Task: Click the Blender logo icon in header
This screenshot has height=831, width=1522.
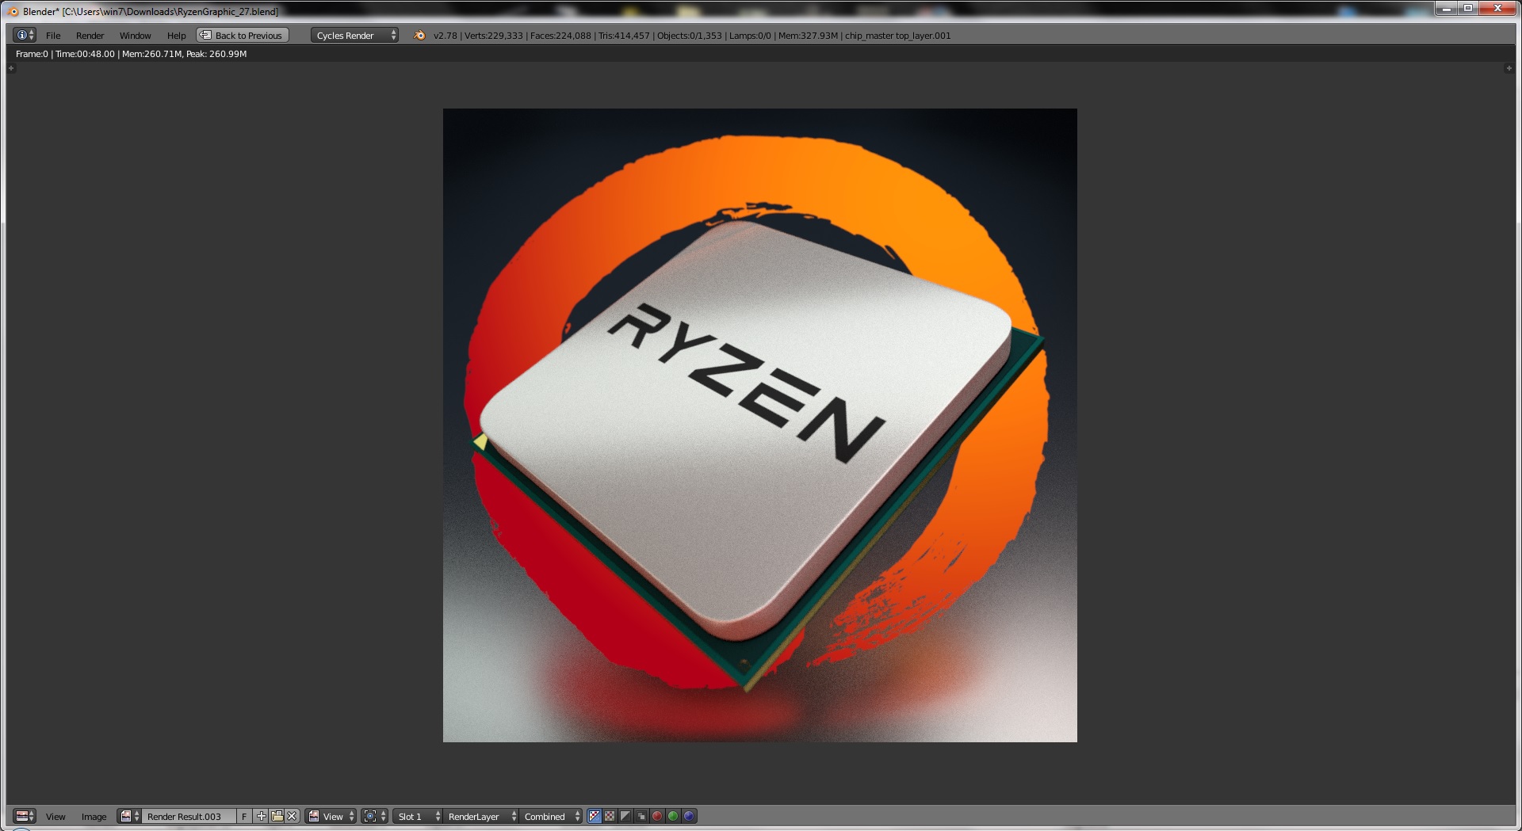Action: (x=419, y=35)
